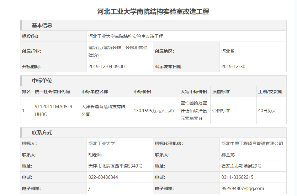
Task: Select the 联系方式 section header
Action: pos(42,133)
